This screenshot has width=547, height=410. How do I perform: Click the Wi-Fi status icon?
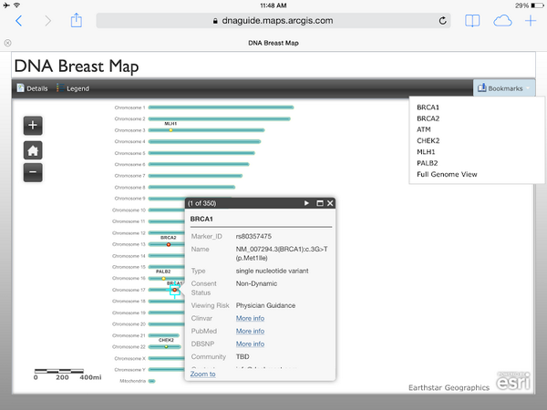pos(16,5)
